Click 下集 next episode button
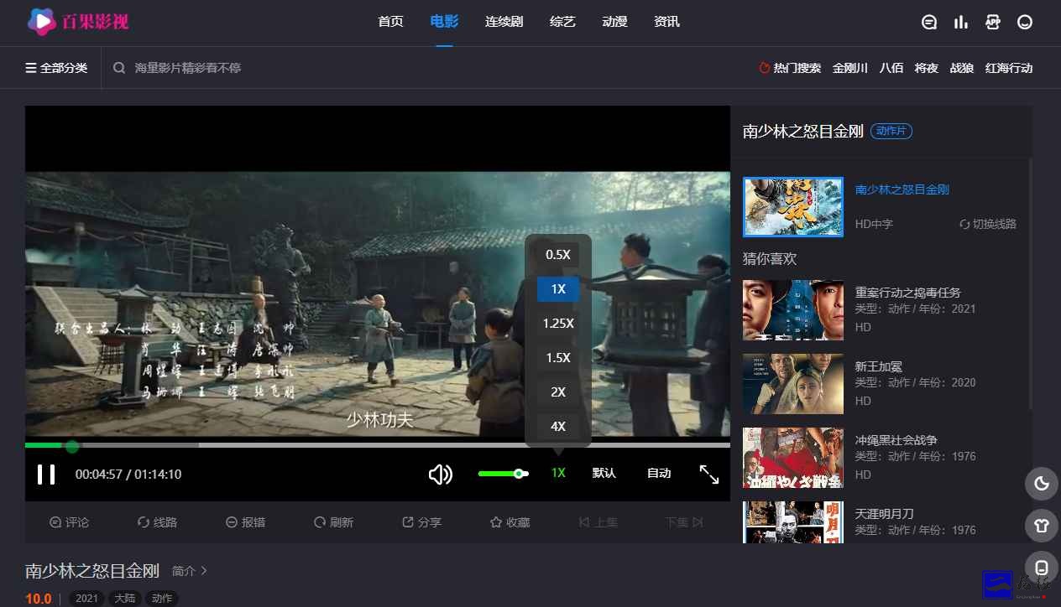The width and height of the screenshot is (1061, 607). click(x=684, y=522)
